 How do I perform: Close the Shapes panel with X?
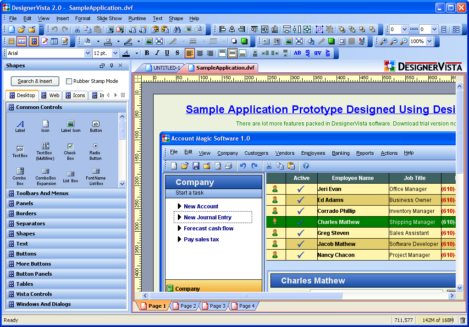click(121, 65)
